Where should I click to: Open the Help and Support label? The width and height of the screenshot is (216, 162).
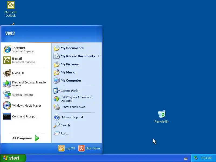click(72, 117)
